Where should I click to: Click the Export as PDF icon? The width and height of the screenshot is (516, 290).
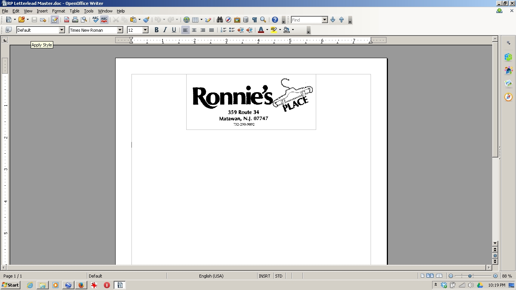[66, 20]
